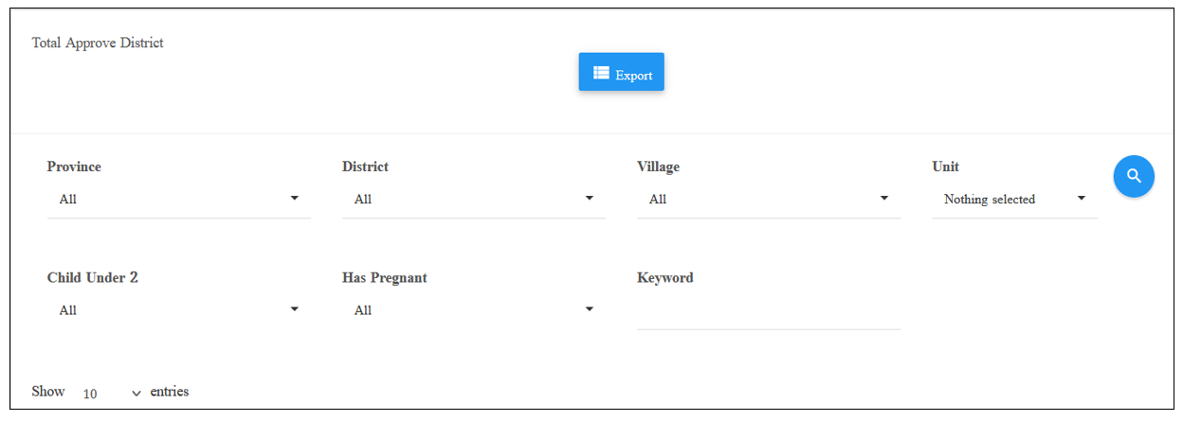The image size is (1183, 421).
Task: Click the table icon inside Export
Action: tap(601, 73)
